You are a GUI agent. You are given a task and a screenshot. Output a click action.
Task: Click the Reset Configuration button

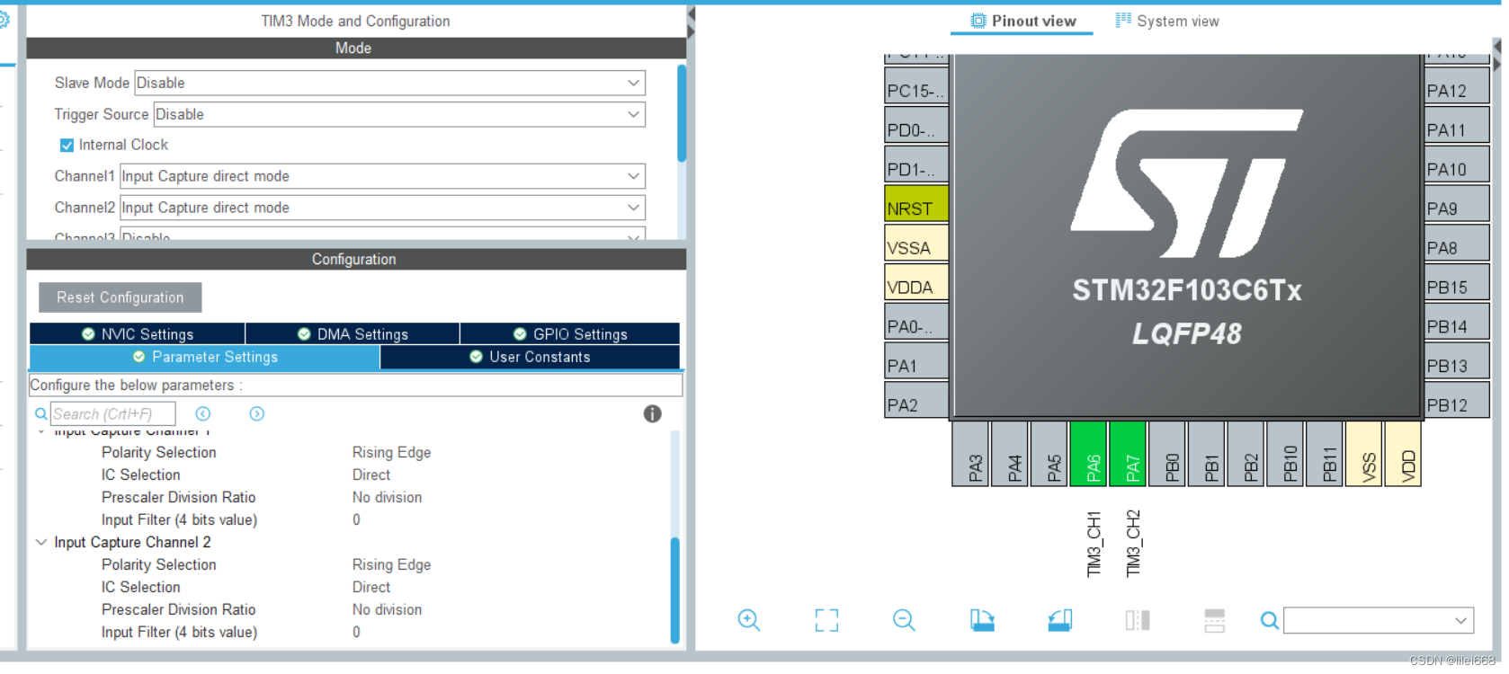pyautogui.click(x=121, y=297)
